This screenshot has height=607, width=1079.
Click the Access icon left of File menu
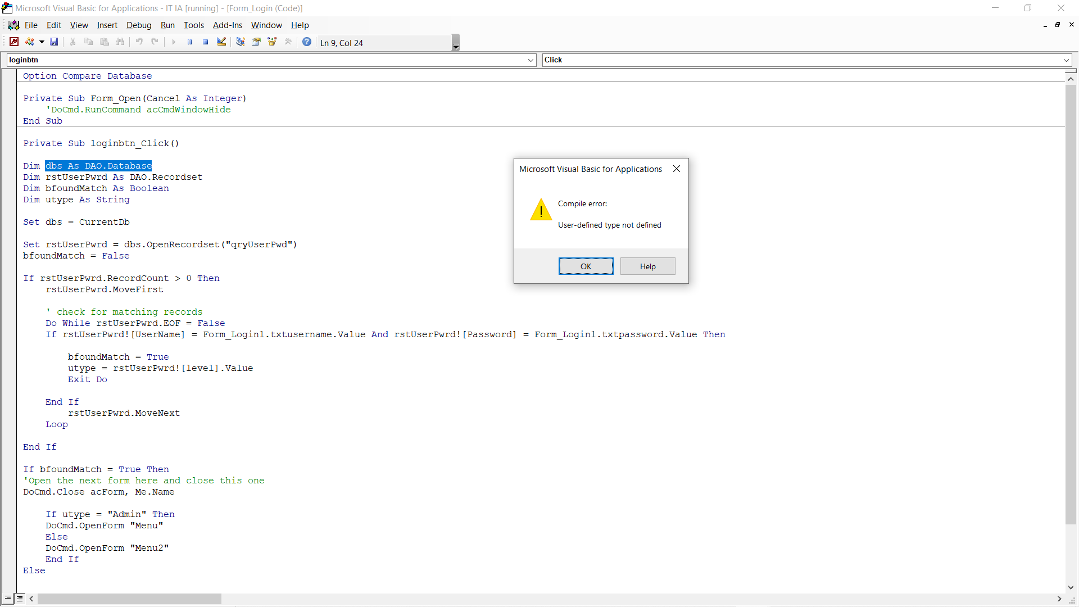point(14,25)
